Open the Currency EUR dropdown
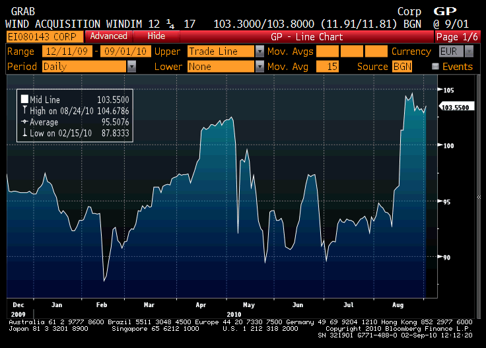Image resolution: width=486 pixels, height=348 pixels. coord(469,52)
